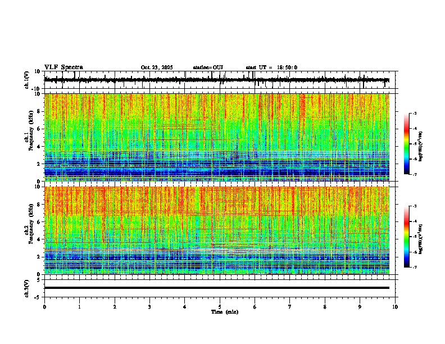The image size is (445, 344).
Task: Click the "VLF Spectra" title text
Action: tap(63, 67)
